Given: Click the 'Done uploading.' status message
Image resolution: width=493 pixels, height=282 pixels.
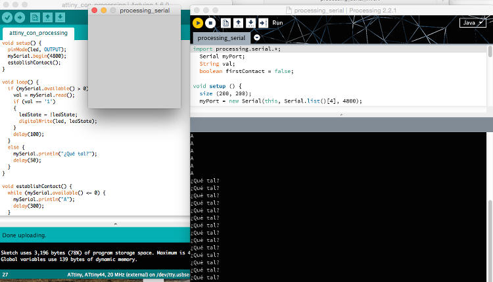Looking at the screenshot, I should click(24, 235).
